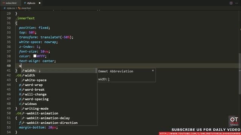Open the More Actions ellipsis menu

pos(236,3)
